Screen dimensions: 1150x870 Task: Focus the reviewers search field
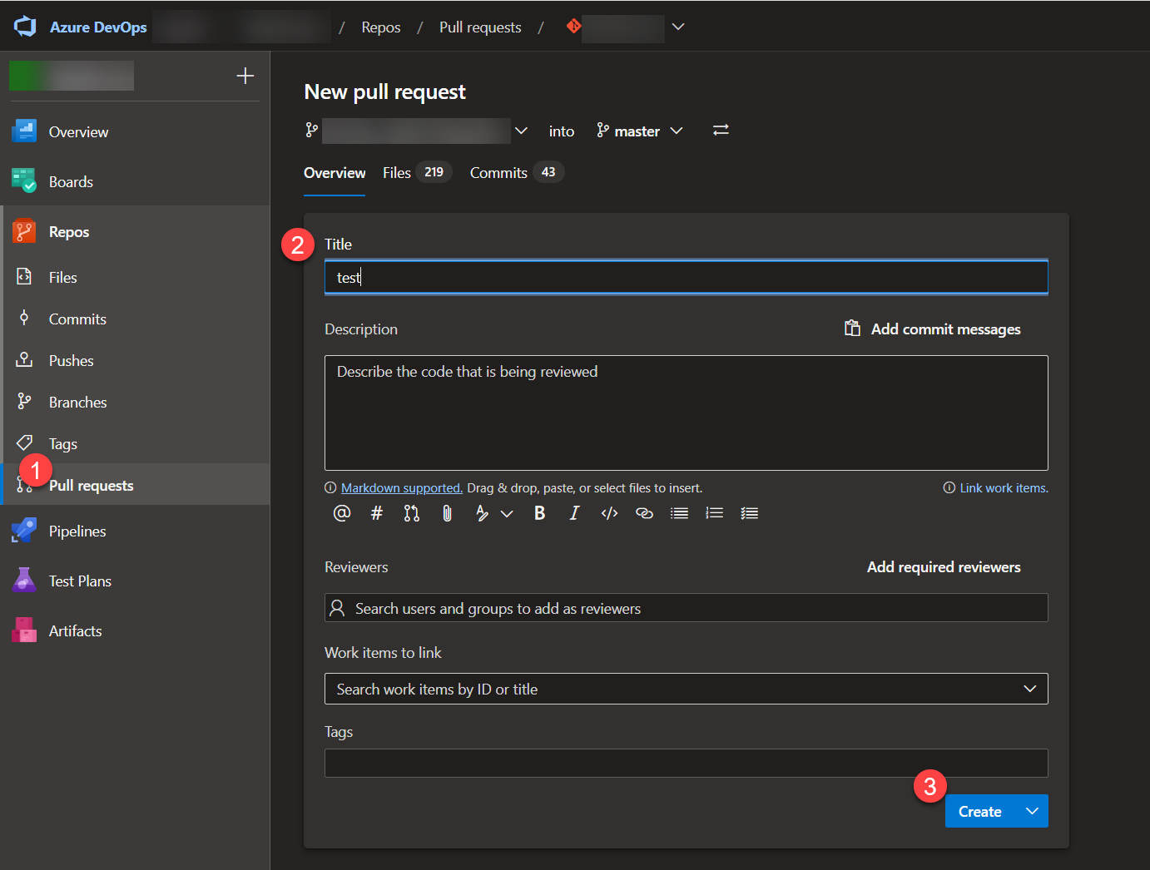tap(686, 608)
